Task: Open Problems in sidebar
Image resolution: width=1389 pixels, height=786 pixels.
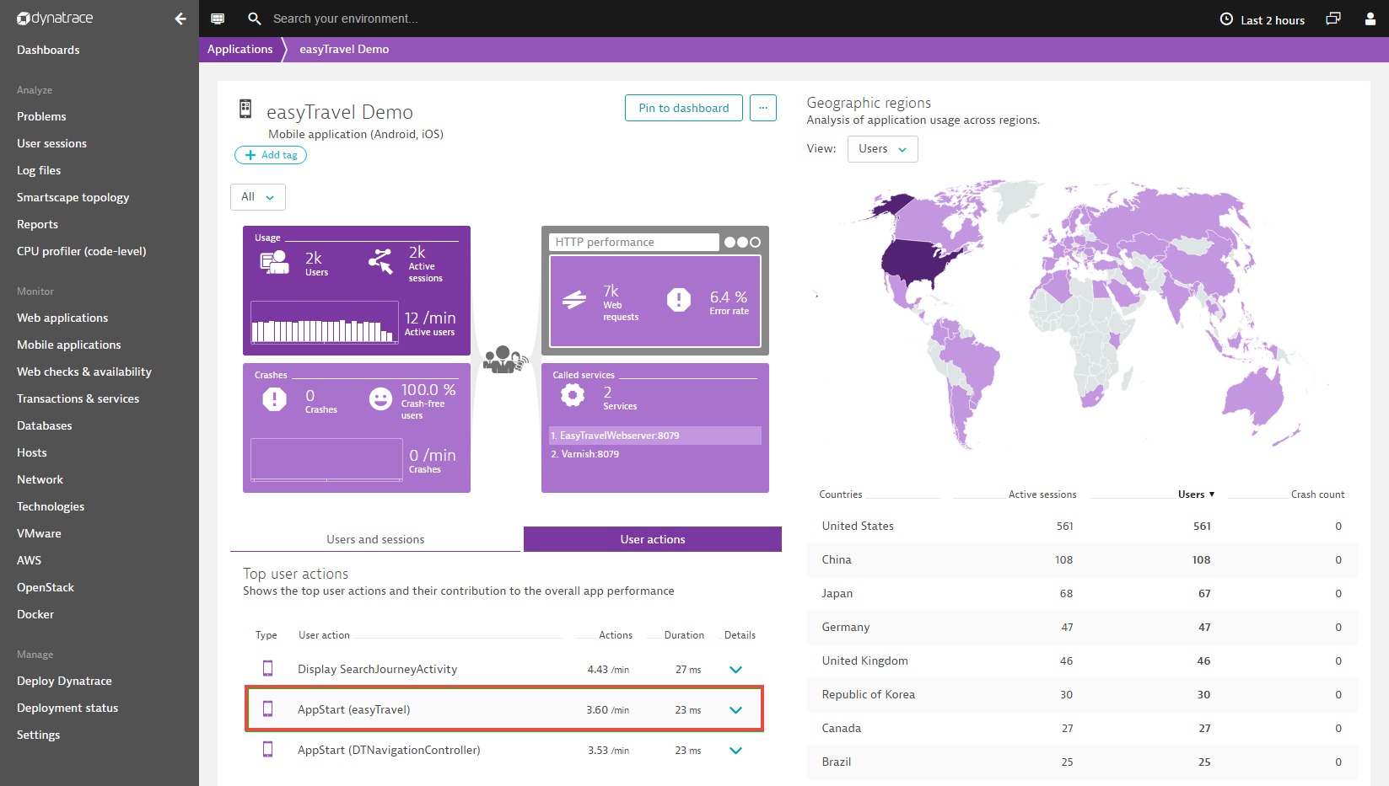Action: click(41, 116)
